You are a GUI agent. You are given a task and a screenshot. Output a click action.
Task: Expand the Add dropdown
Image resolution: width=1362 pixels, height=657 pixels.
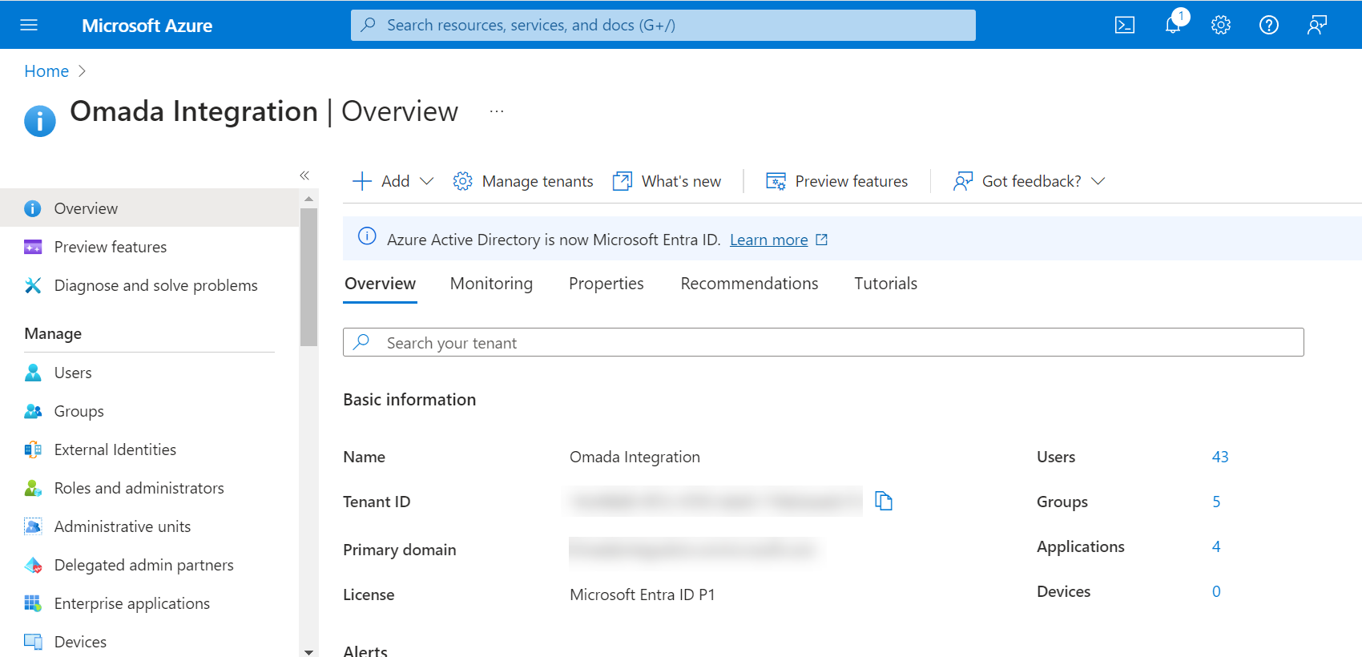pos(426,181)
